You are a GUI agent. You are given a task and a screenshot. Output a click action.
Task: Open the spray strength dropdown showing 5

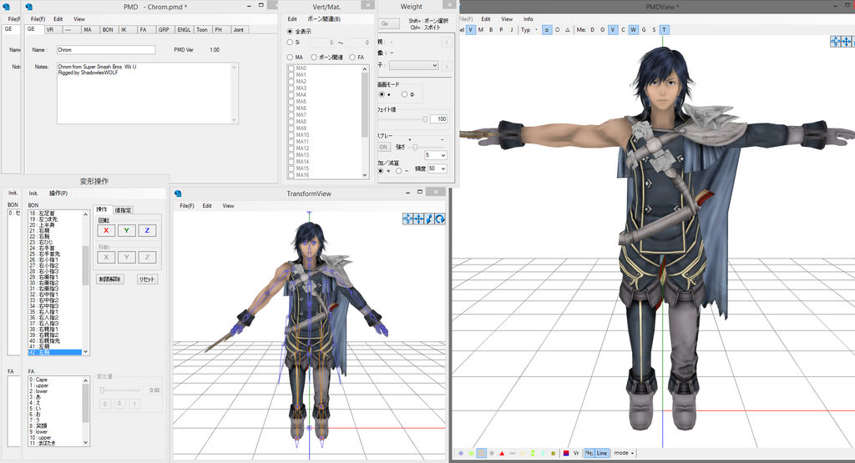(436, 155)
